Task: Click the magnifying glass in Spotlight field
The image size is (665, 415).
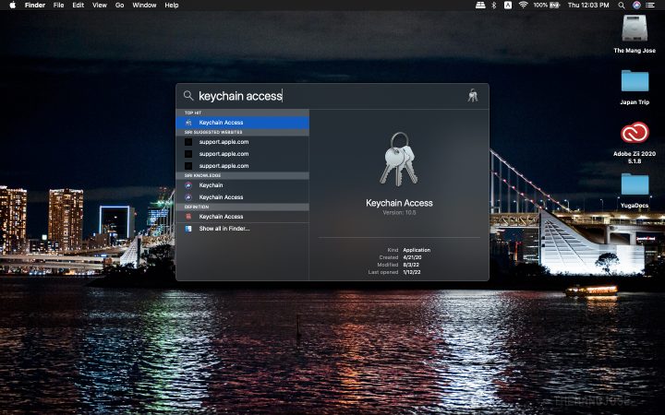Action: pos(188,96)
